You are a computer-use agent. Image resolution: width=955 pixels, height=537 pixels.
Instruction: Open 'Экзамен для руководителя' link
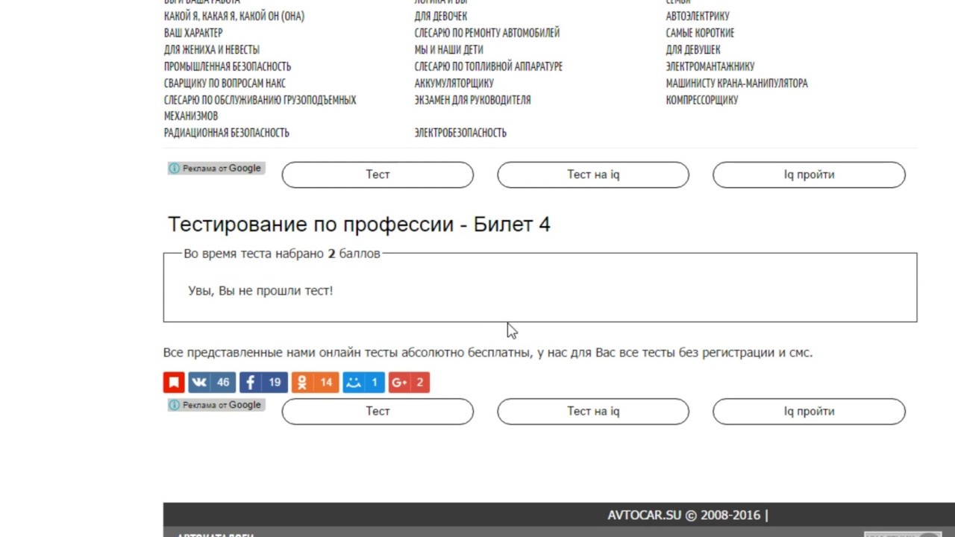coord(473,100)
